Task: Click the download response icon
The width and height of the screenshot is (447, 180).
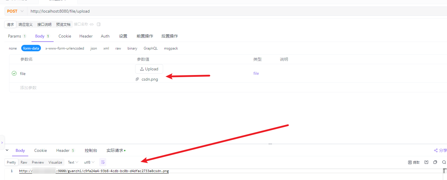Action: (426, 162)
